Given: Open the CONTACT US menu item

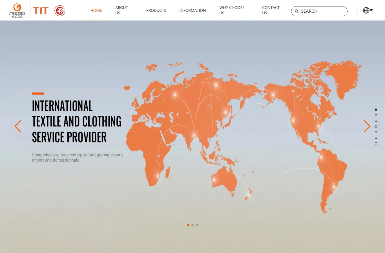Looking at the screenshot, I should [271, 10].
